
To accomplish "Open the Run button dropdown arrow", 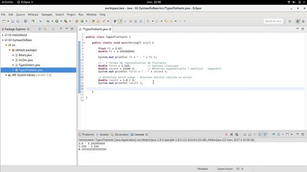I will click(x=61, y=21).
